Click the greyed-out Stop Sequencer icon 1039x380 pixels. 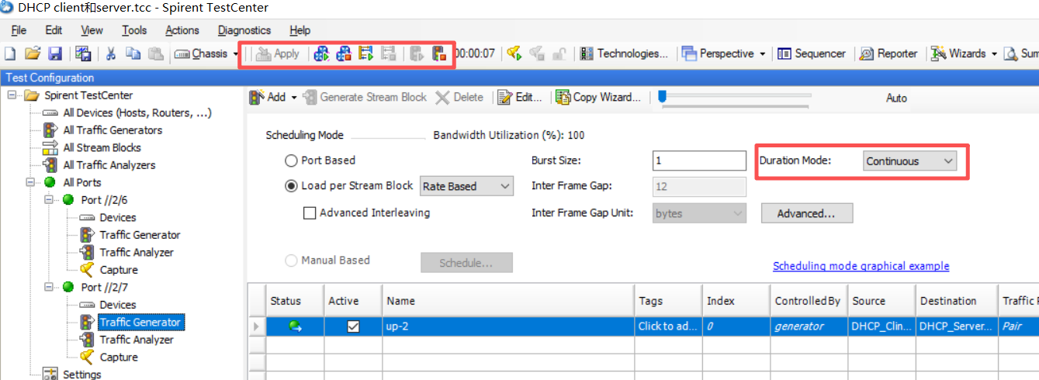tap(389, 54)
